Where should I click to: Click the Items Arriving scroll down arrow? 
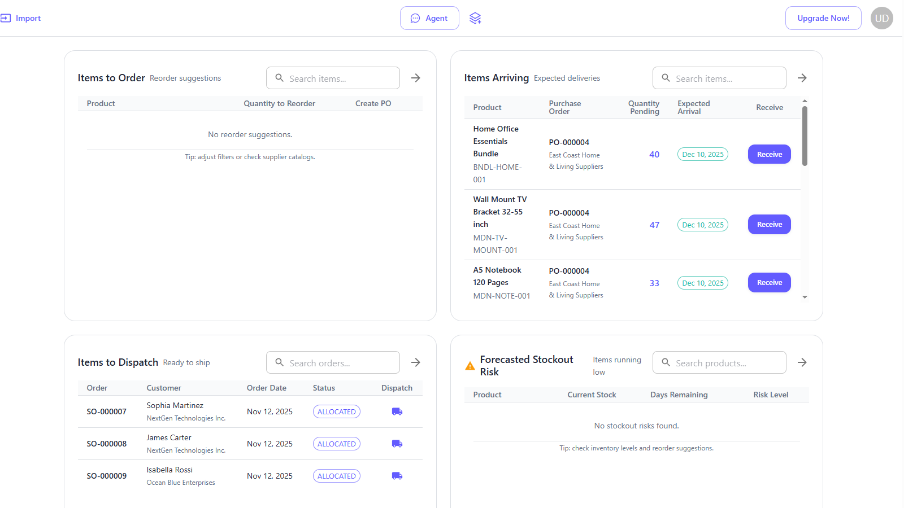[x=805, y=297]
